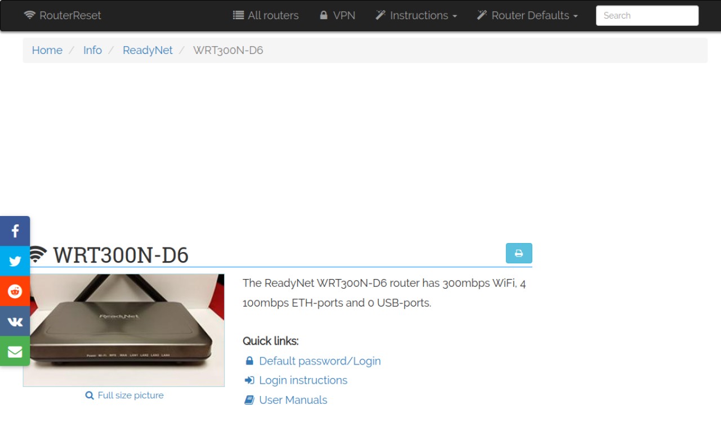Open the All routers list
Viewport: 721px width, 432px height.
[x=266, y=15]
